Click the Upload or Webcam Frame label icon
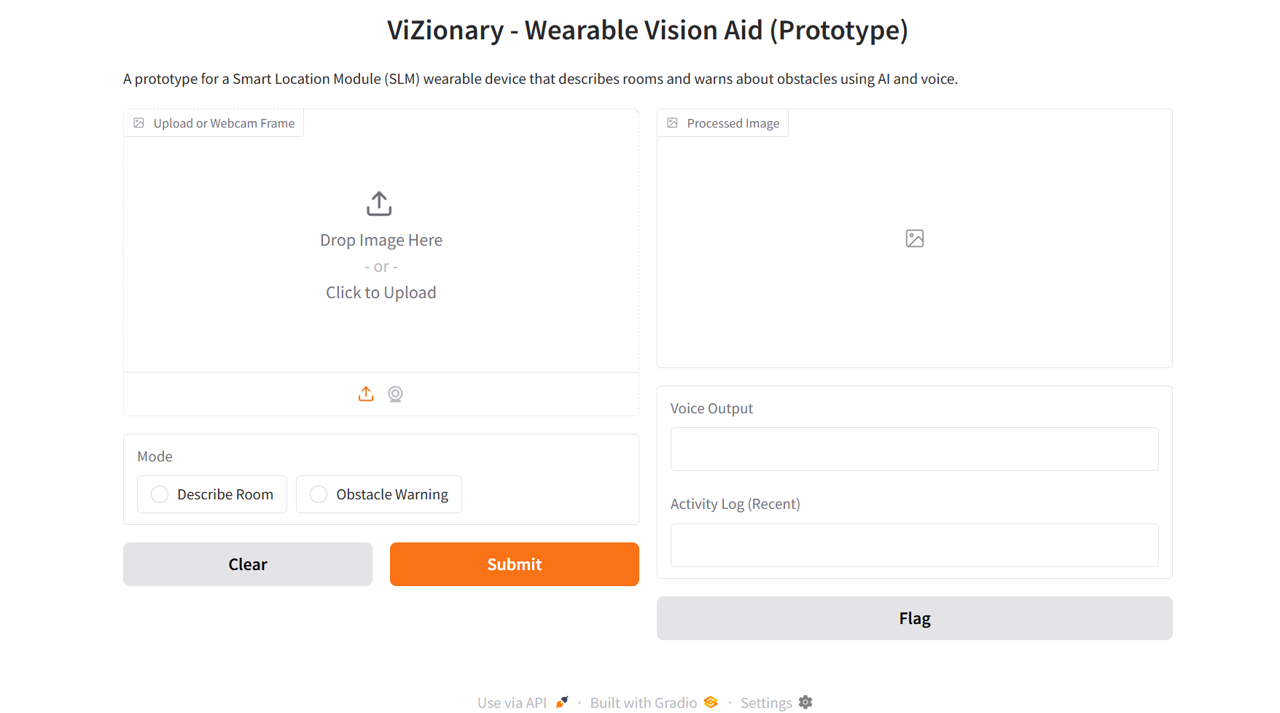The height and width of the screenshot is (713, 1280). pos(138,123)
